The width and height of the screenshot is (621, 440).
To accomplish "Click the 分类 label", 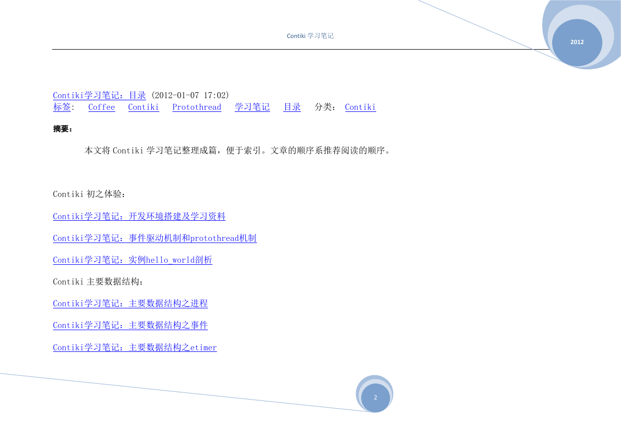I will (326, 107).
